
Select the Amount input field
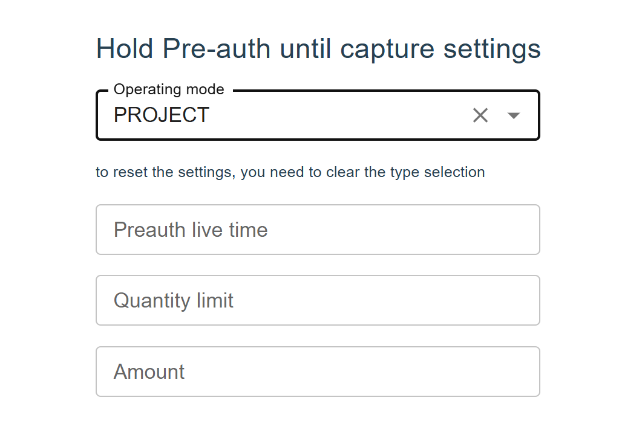tap(317, 372)
